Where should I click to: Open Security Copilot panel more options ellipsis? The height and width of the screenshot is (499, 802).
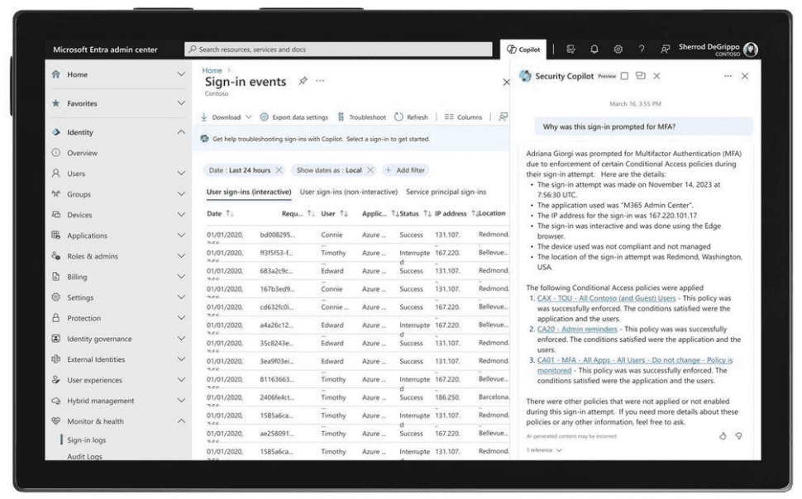pos(728,76)
